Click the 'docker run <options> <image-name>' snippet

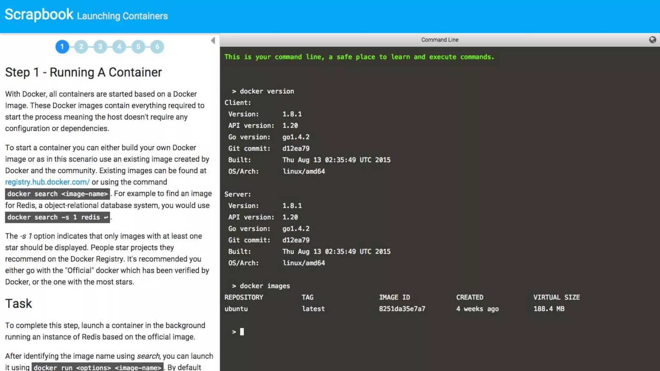click(97, 367)
